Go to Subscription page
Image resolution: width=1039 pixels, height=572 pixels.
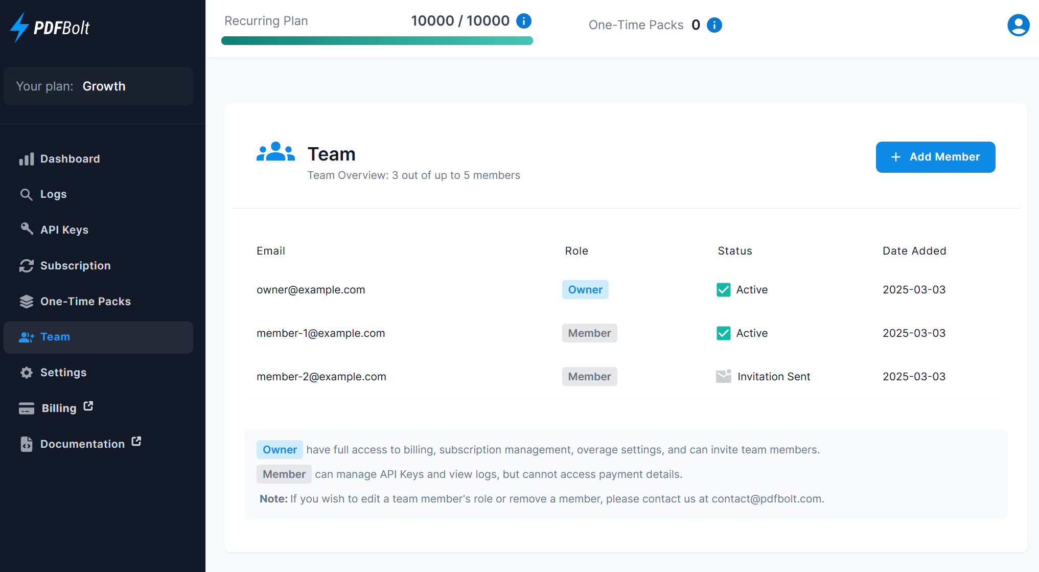click(75, 266)
